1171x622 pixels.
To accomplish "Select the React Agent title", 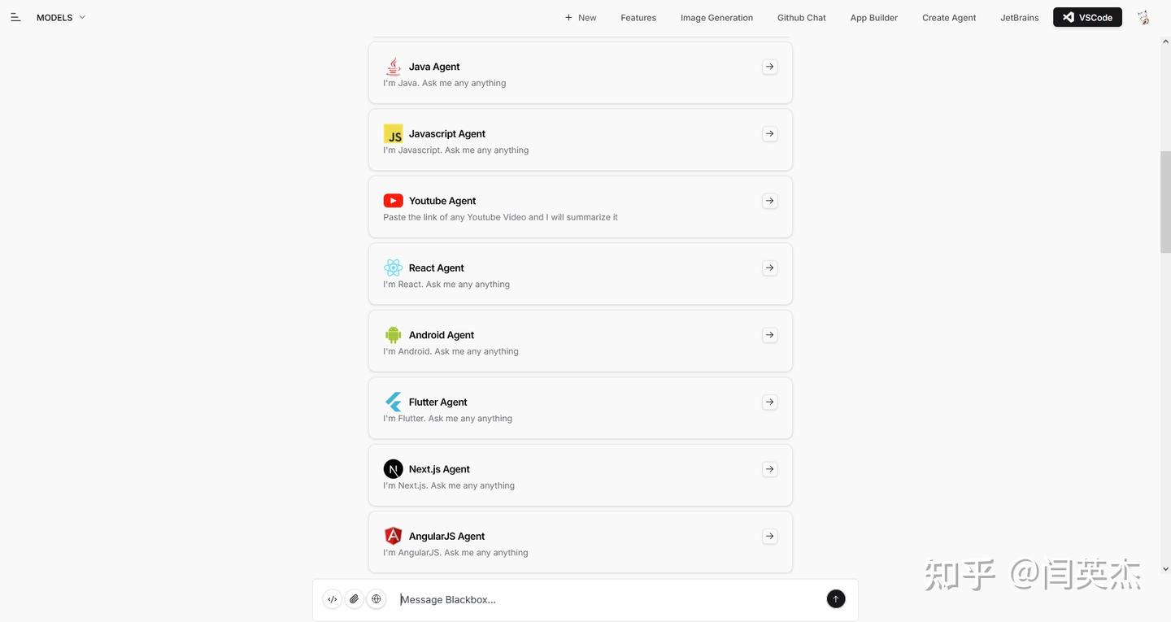I will click(437, 268).
